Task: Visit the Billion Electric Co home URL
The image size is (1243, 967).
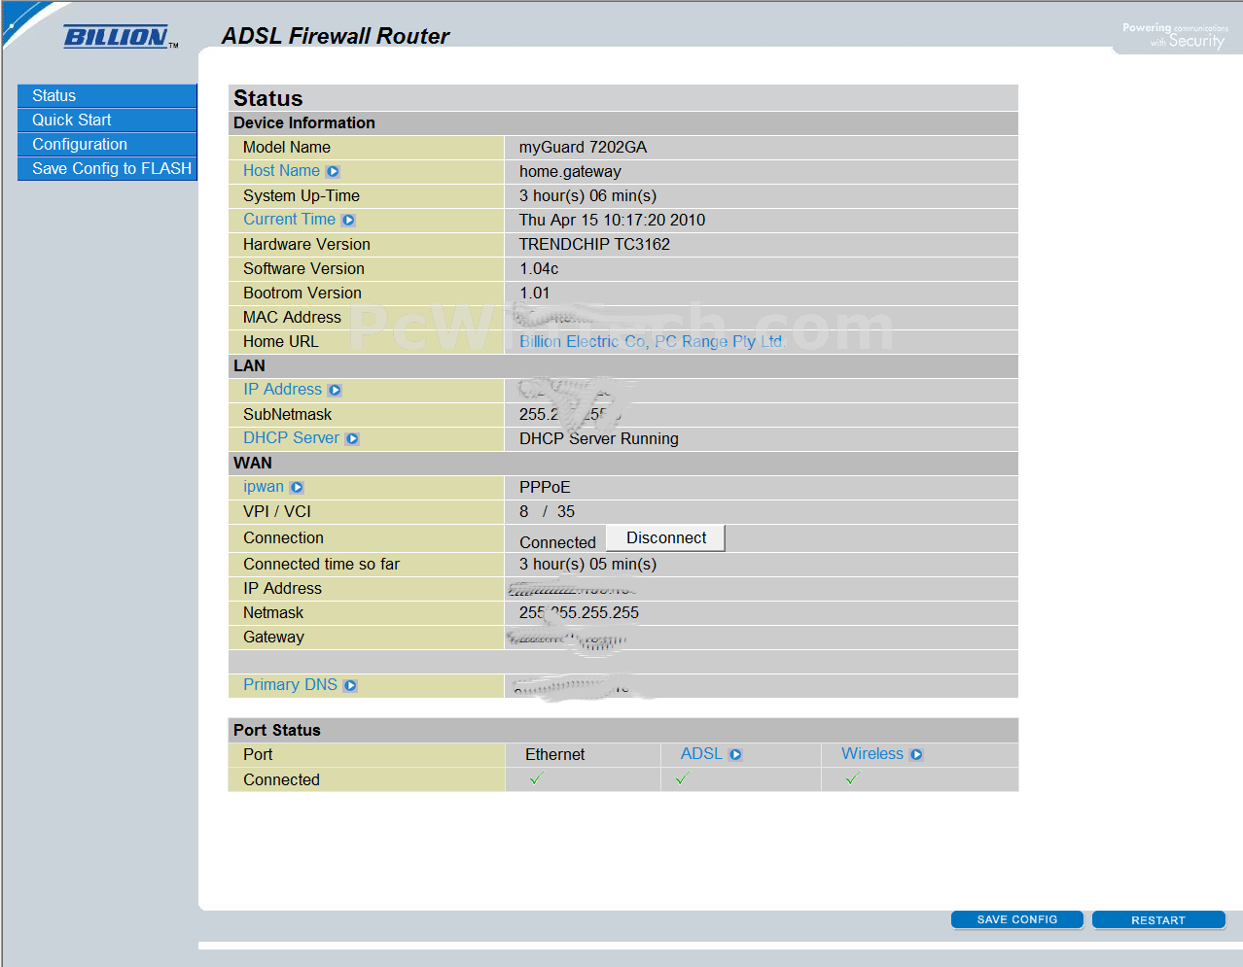Action: 652,342
